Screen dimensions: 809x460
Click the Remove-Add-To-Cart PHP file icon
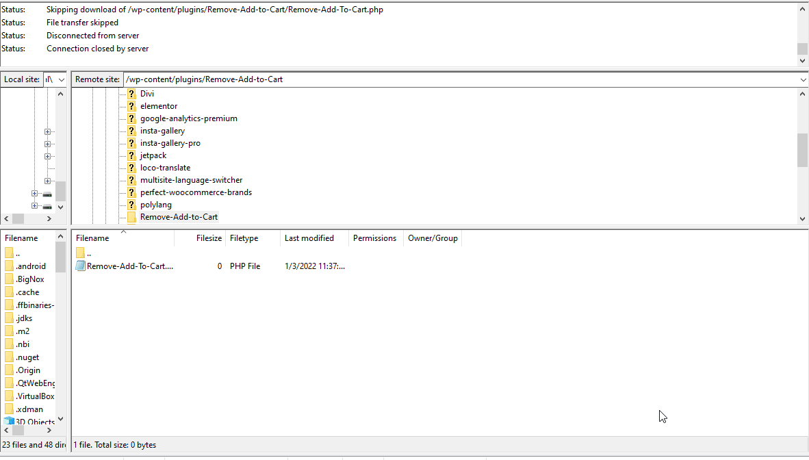81,266
